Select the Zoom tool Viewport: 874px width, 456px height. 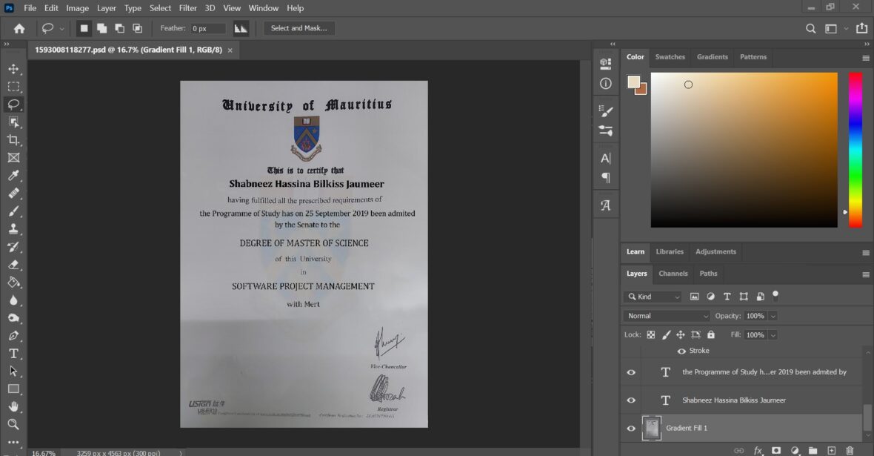tap(15, 425)
